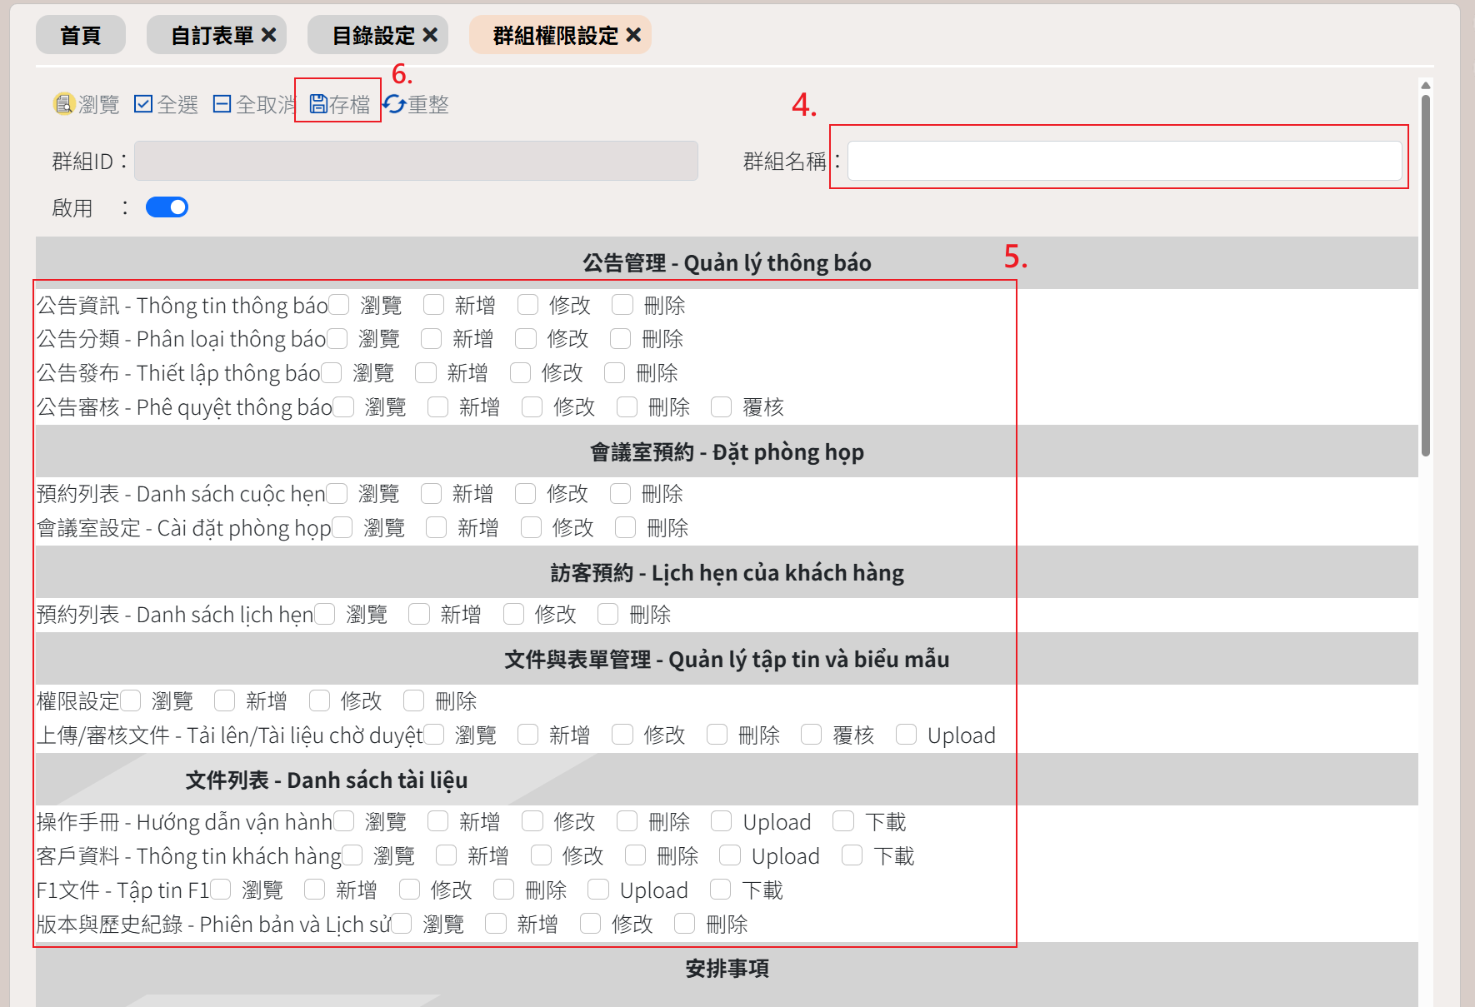Click the 重整 refresh icon

394,104
